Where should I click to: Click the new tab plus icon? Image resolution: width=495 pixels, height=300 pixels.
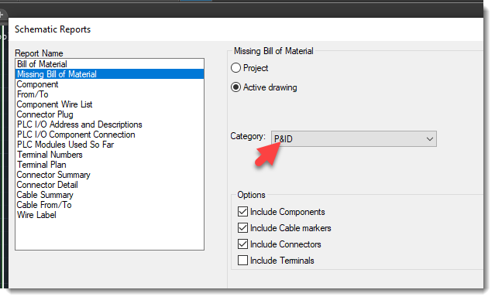(2, 14)
